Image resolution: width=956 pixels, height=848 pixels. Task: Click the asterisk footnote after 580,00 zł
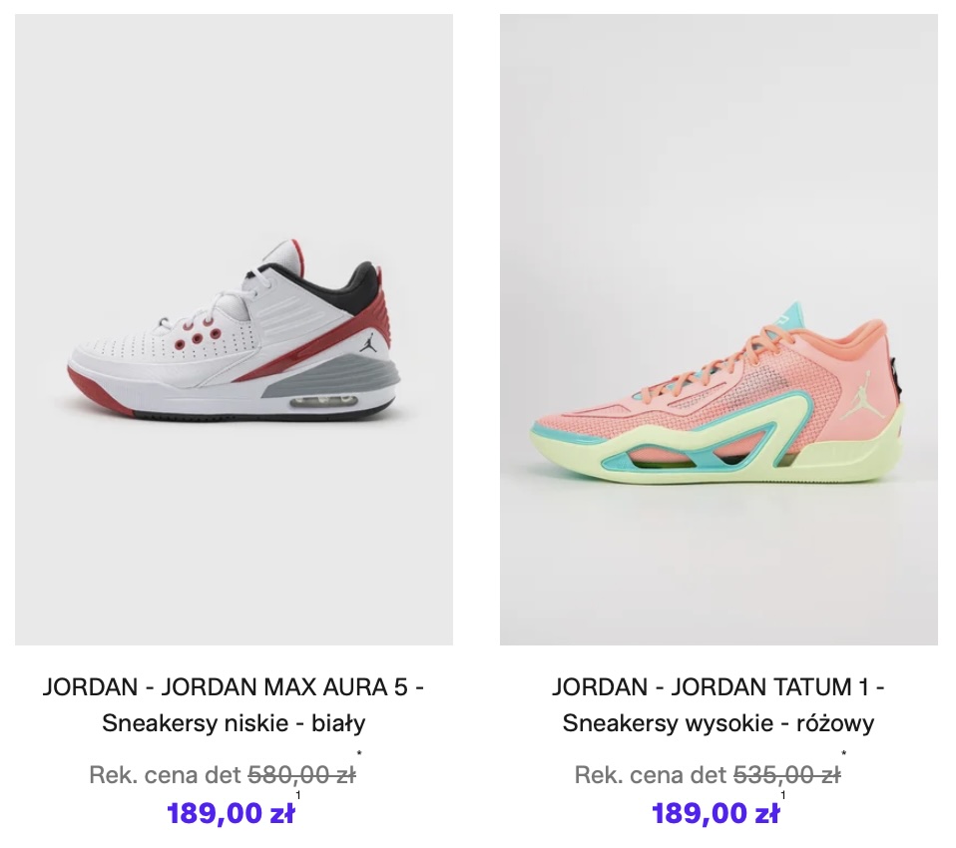[x=359, y=754]
